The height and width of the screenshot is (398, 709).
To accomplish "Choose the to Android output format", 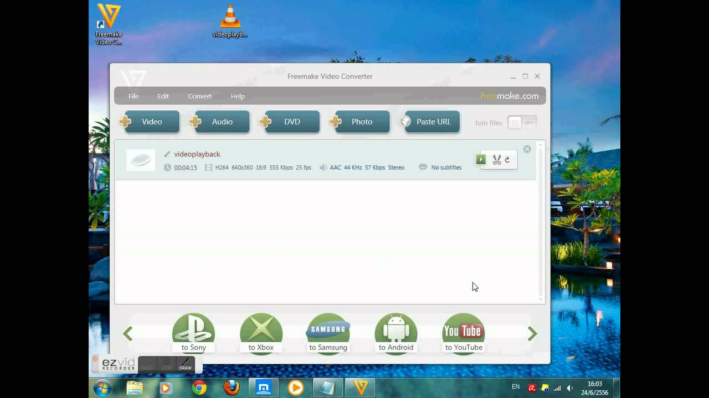I will click(x=396, y=333).
